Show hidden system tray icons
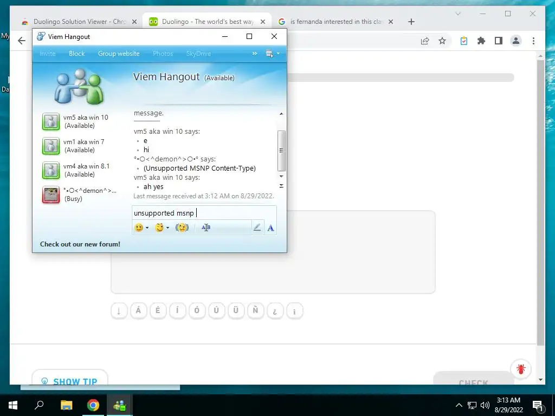This screenshot has width=555, height=416. pos(459,405)
